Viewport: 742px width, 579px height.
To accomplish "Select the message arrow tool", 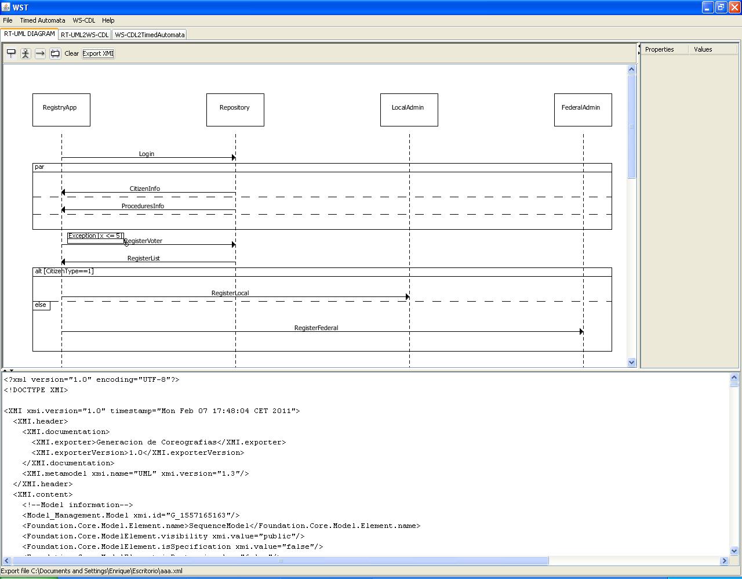I will point(39,53).
